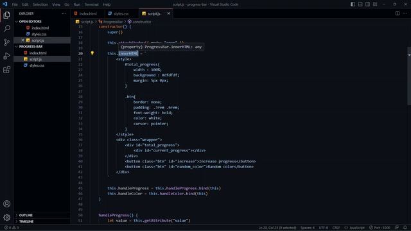The image size is (411, 231).
Task: Open script.js in PROGRESS-BAR folder
Action: tap(42, 59)
